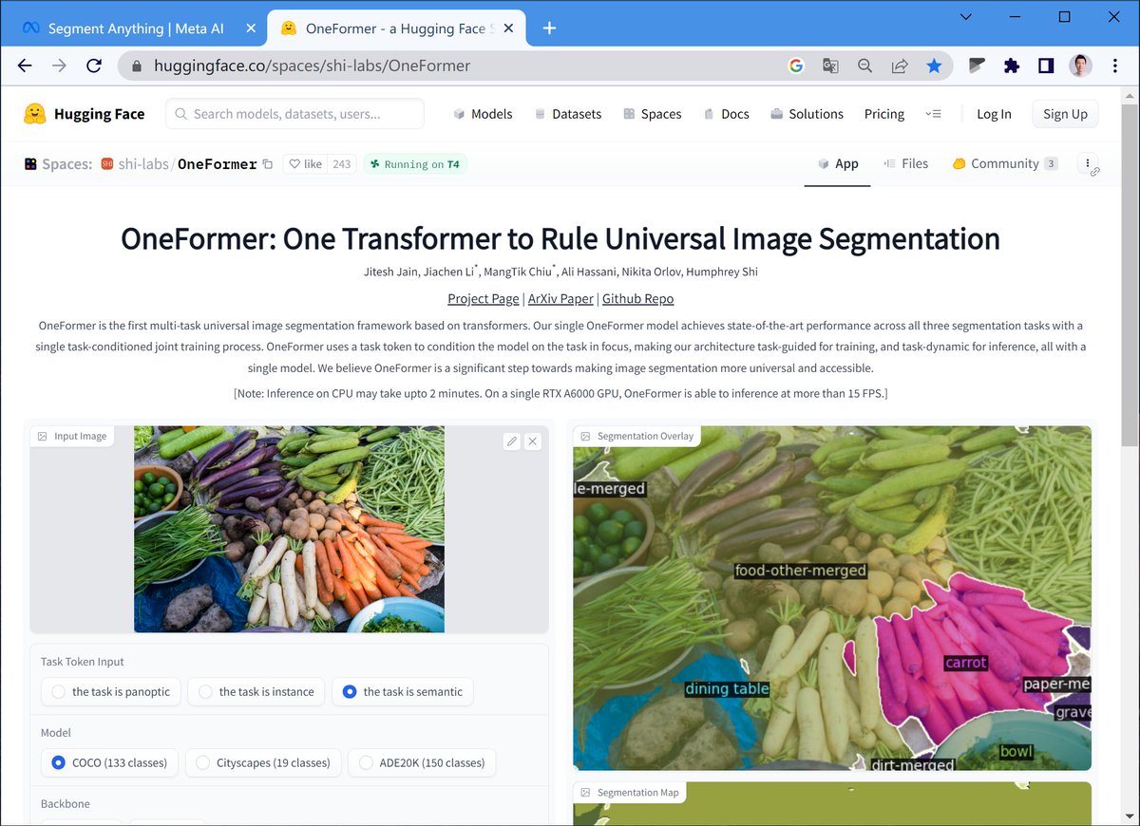
Task: Open the space's three-dot options menu
Action: pos(1088,163)
